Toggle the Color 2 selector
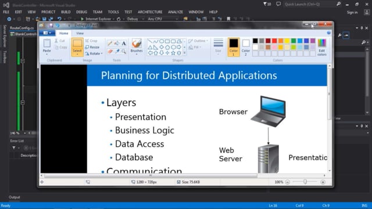The image size is (372, 209). (246, 47)
